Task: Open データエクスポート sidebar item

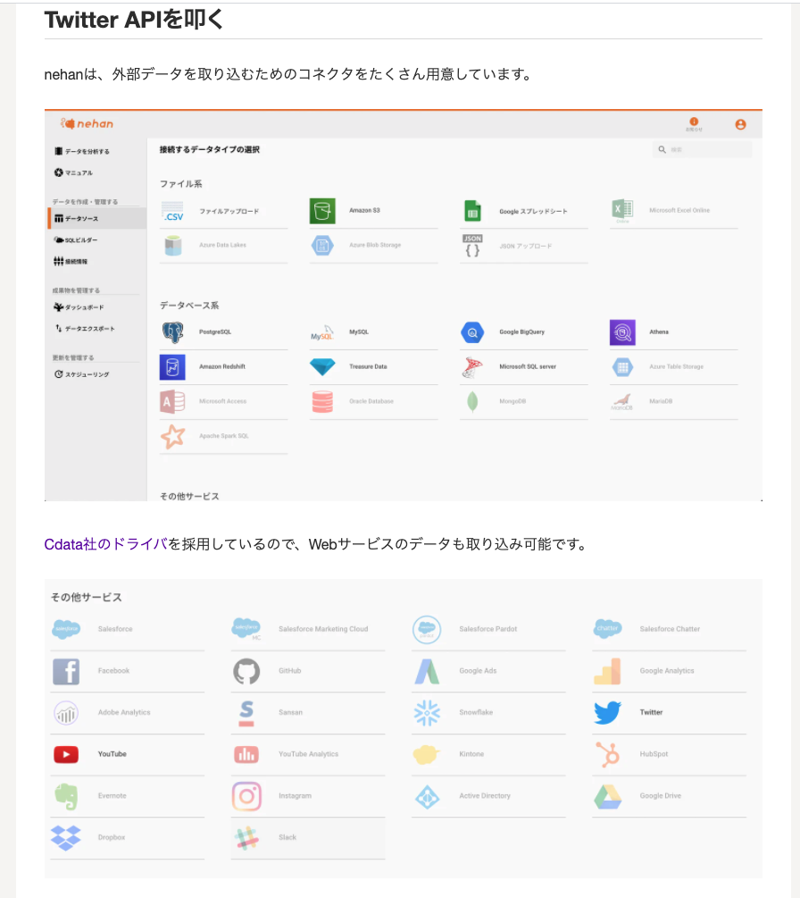Action: pos(85,328)
